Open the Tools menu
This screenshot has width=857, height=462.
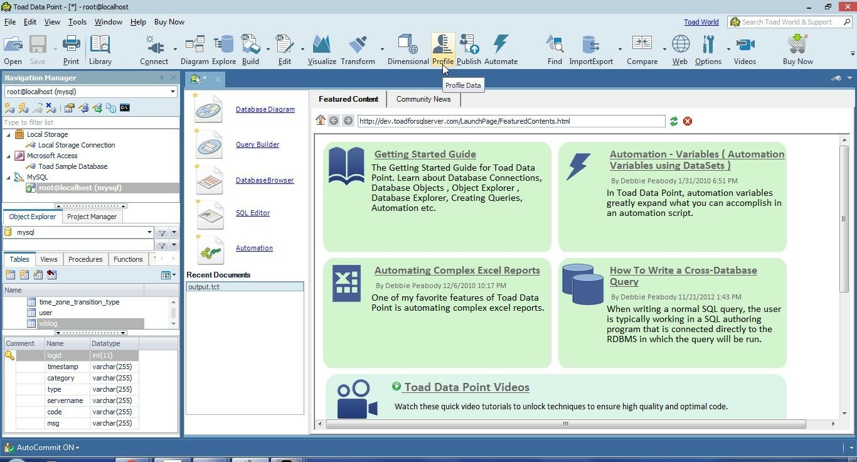pyautogui.click(x=77, y=21)
